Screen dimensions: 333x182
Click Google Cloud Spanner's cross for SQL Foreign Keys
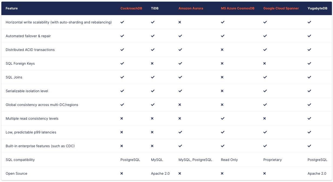264,63
